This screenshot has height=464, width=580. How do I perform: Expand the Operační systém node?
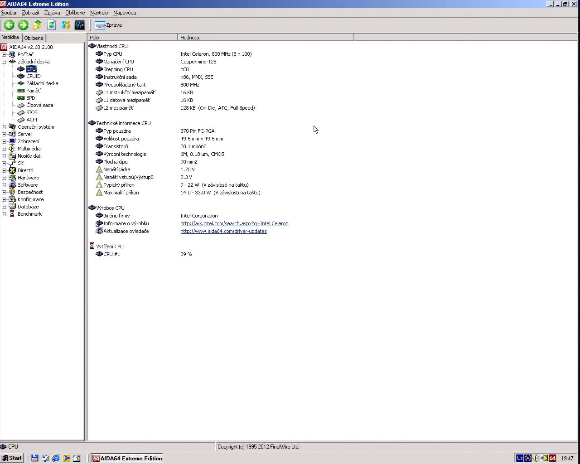(x=4, y=127)
